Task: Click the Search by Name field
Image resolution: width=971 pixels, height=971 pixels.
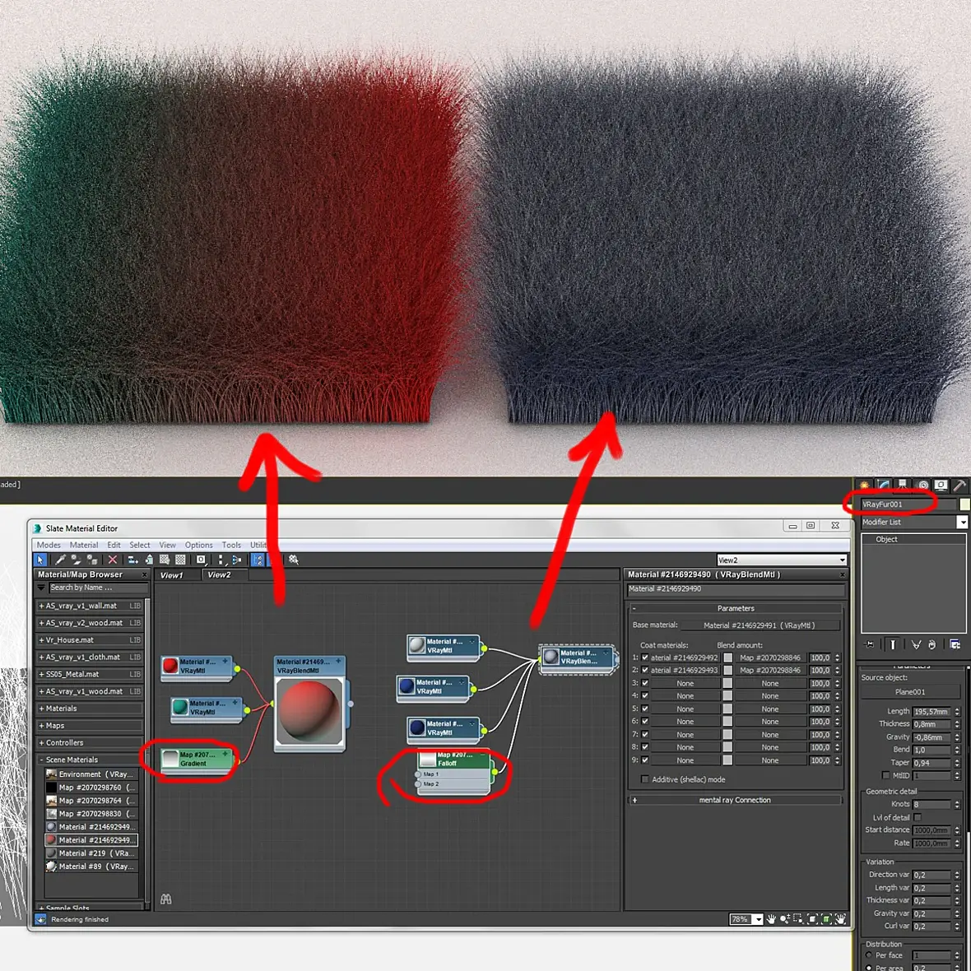Action: click(99, 587)
